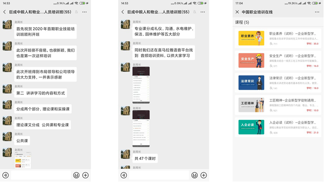Tap the back arrow in the middle chat header

pyautogui.click(x=123, y=12)
